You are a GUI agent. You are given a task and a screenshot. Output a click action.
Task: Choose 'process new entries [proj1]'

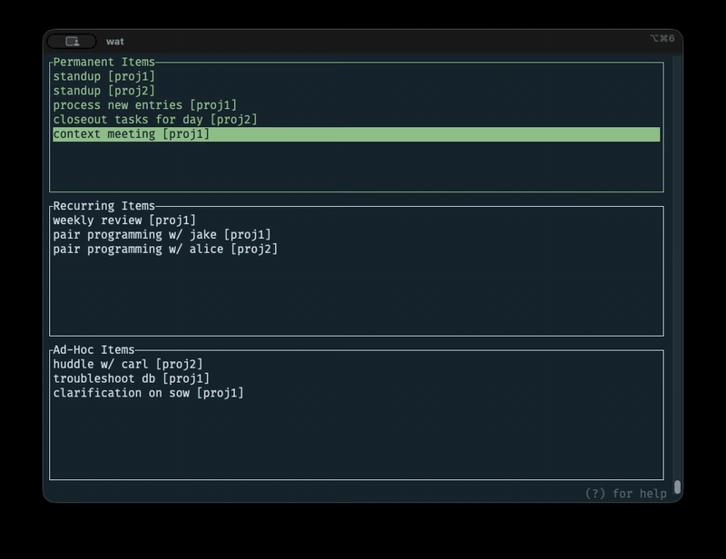tap(144, 105)
